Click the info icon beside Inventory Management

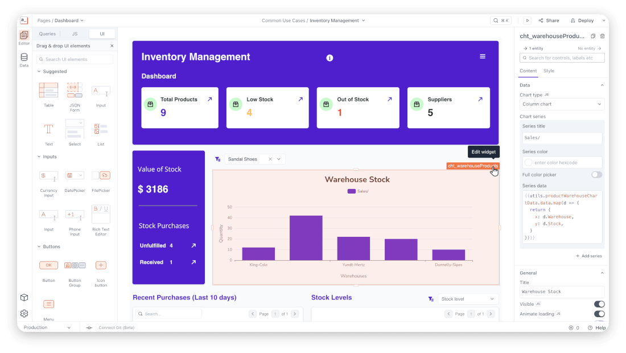[330, 58]
